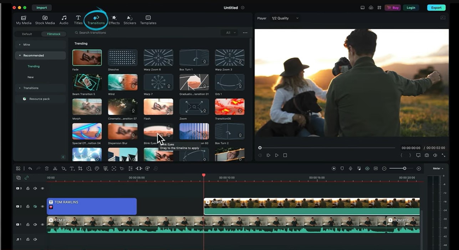Select the text tool in timeline toolbar
The width and height of the screenshot is (459, 250).
coord(72,168)
